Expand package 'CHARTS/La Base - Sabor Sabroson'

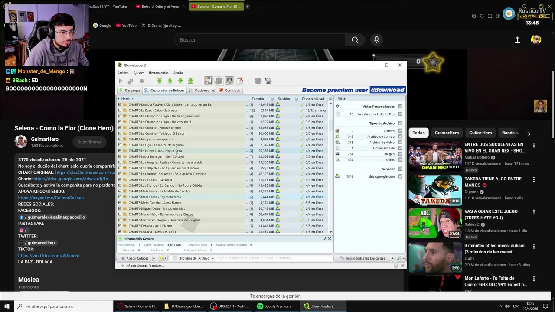[x=120, y=110]
